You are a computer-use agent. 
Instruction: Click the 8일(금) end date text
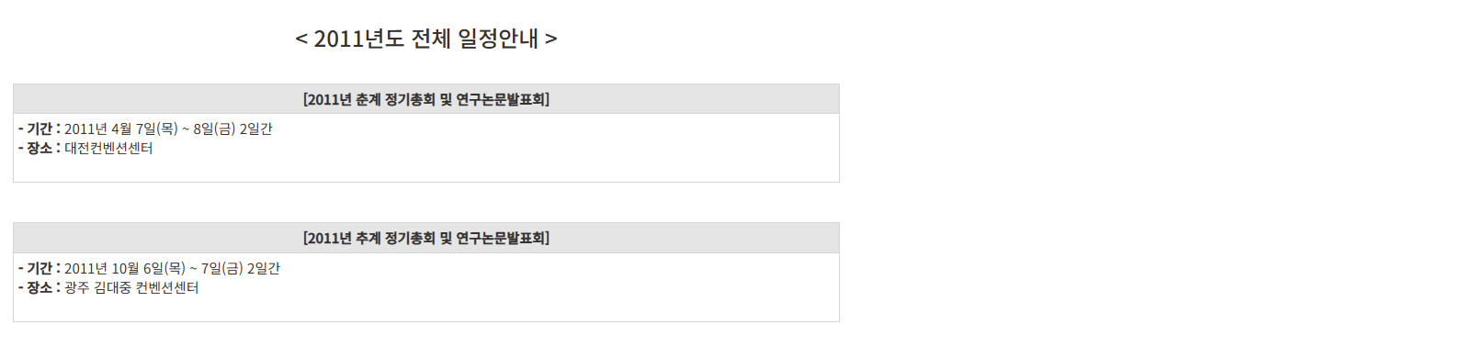pos(214,129)
